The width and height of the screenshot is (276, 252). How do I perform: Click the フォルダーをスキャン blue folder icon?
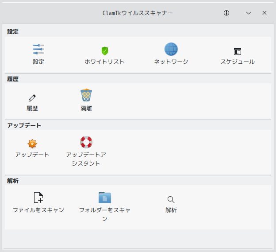(105, 198)
